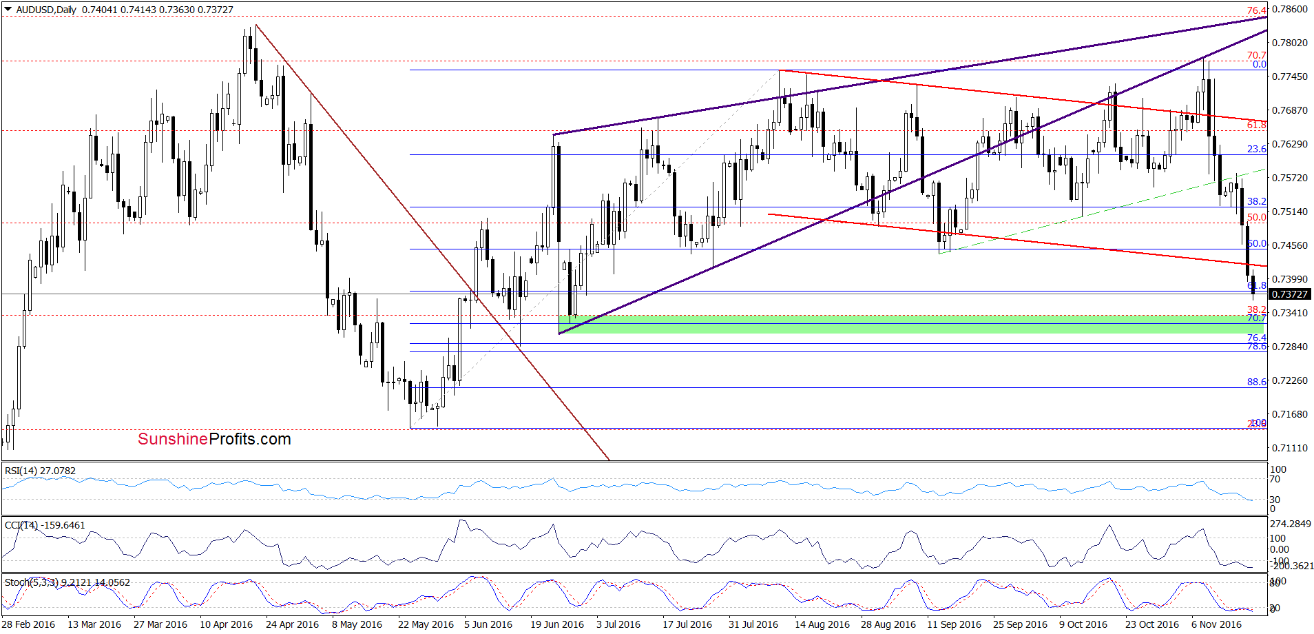Click the 9 Oct 2016 date label
The width and height of the screenshot is (1314, 634).
coord(1083,624)
